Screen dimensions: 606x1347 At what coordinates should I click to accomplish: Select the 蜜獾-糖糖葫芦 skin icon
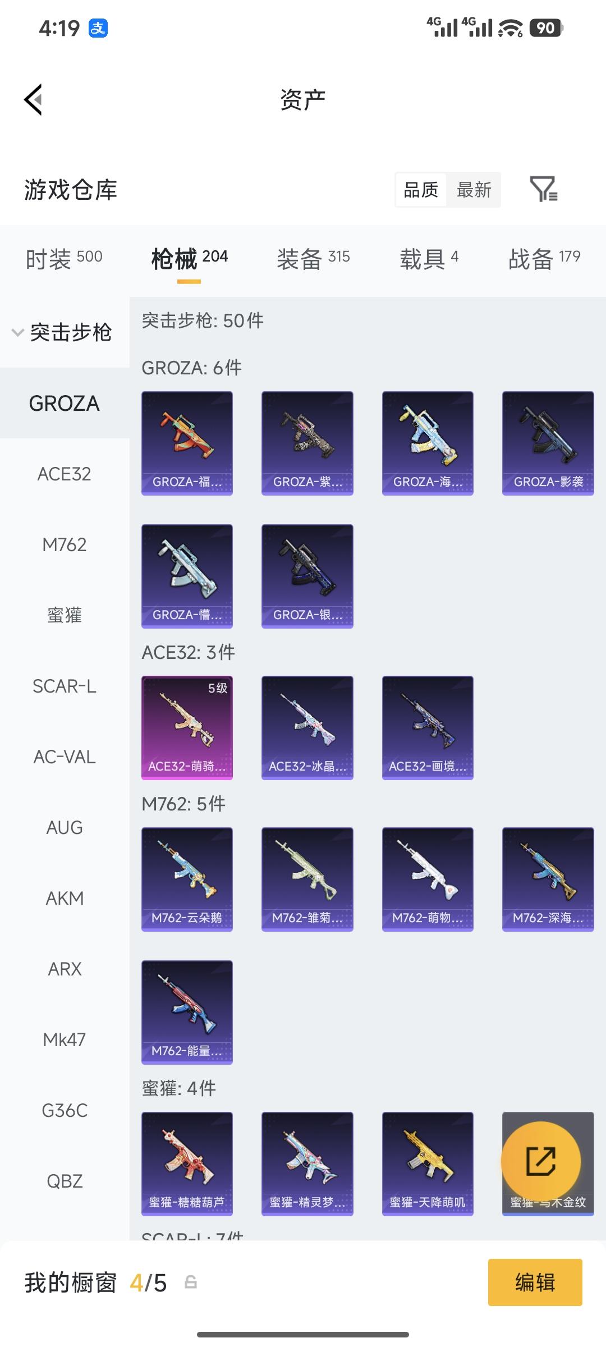pyautogui.click(x=187, y=1164)
